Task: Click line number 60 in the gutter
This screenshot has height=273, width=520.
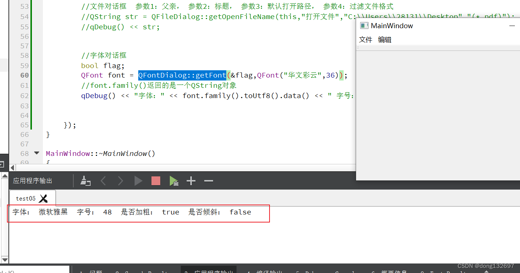Action: point(25,75)
